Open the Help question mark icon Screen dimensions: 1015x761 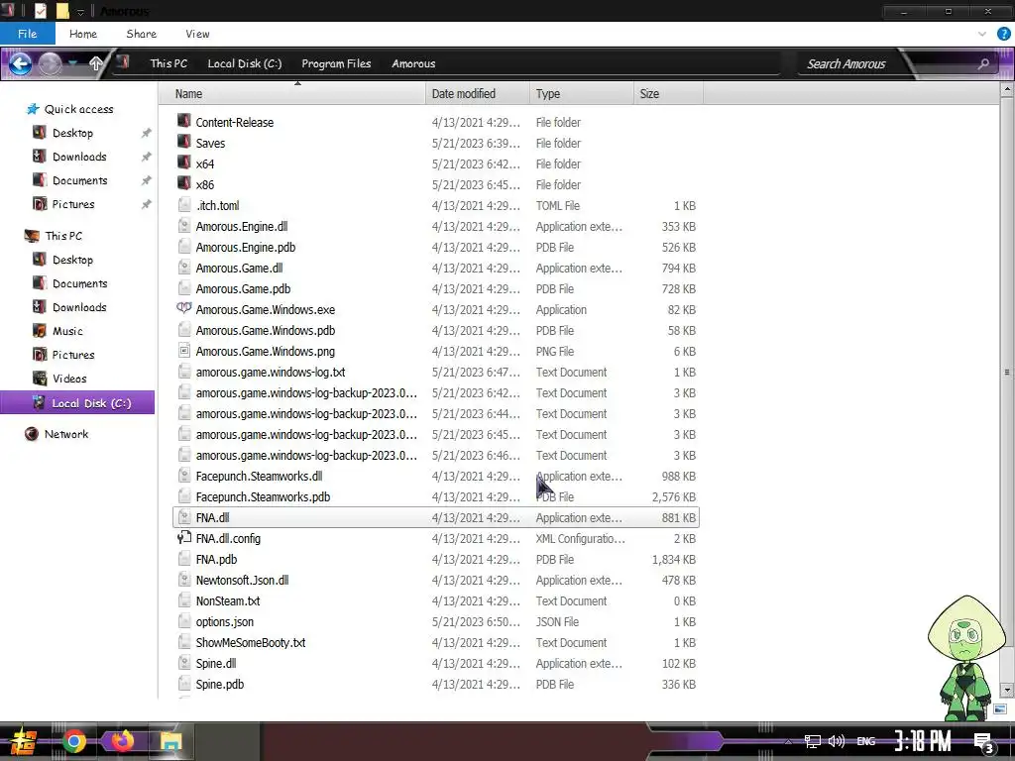tap(1004, 34)
